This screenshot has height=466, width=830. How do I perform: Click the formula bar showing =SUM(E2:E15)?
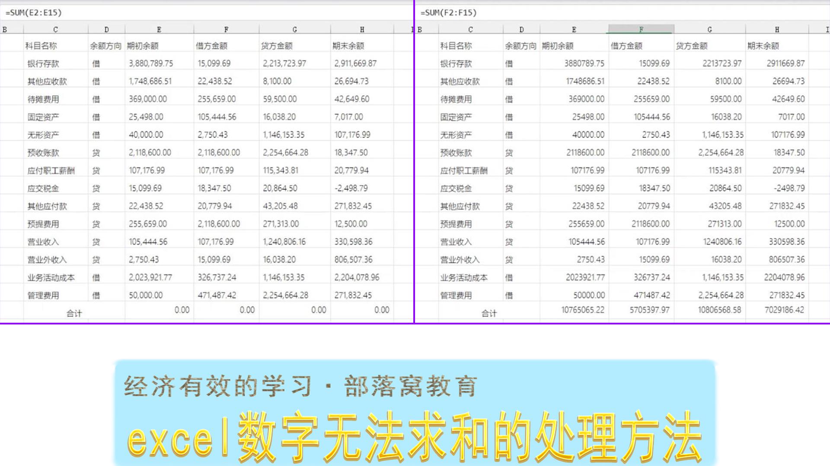(207, 13)
